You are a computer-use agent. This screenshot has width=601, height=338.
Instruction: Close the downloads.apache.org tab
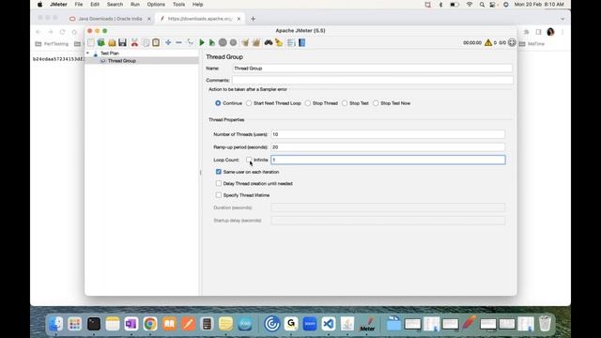[x=239, y=19]
